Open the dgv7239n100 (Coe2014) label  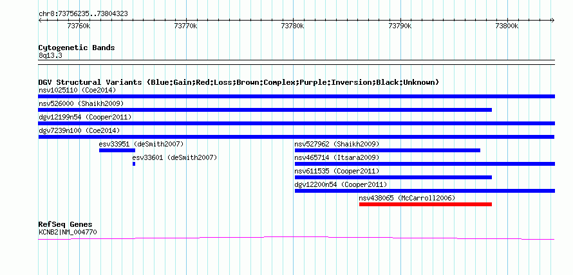click(79, 130)
